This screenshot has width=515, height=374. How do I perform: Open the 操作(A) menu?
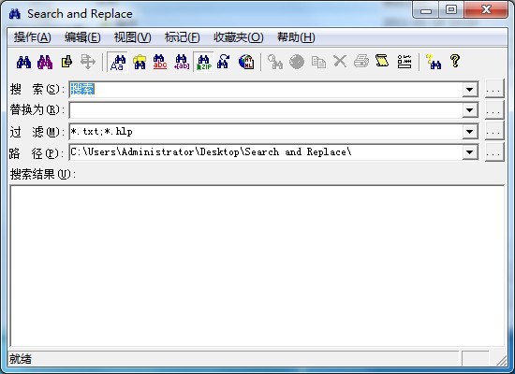(32, 37)
